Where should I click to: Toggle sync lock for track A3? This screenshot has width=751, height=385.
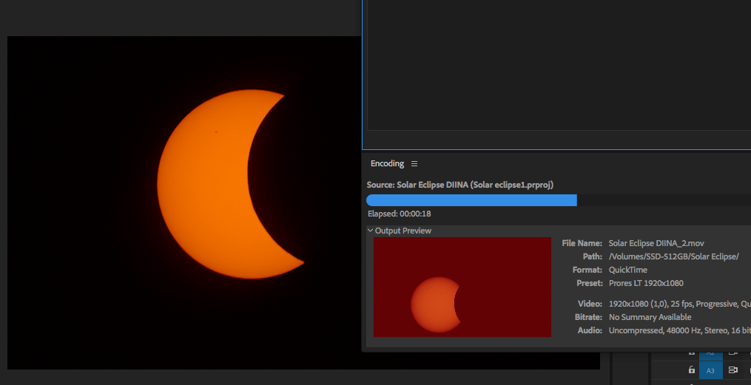733,369
